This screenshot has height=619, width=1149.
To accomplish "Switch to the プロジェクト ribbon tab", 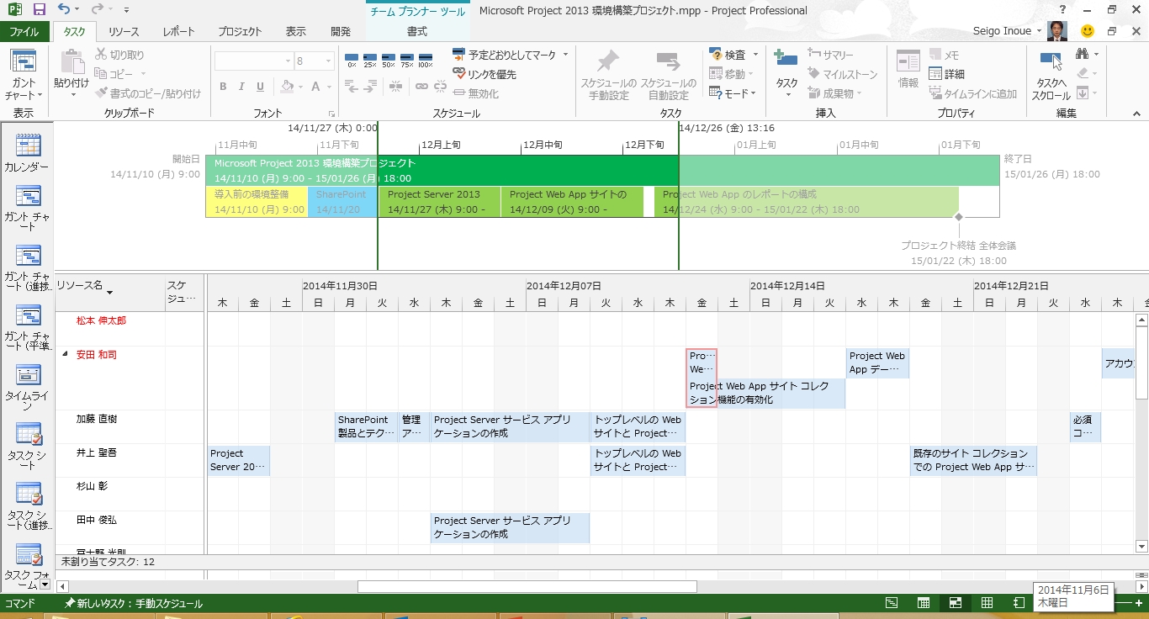I will [x=240, y=31].
